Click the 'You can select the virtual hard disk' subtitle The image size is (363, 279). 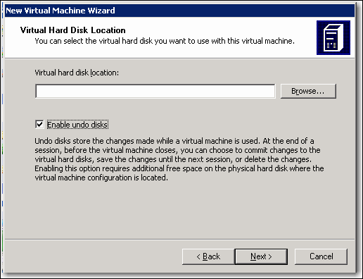coord(165,41)
